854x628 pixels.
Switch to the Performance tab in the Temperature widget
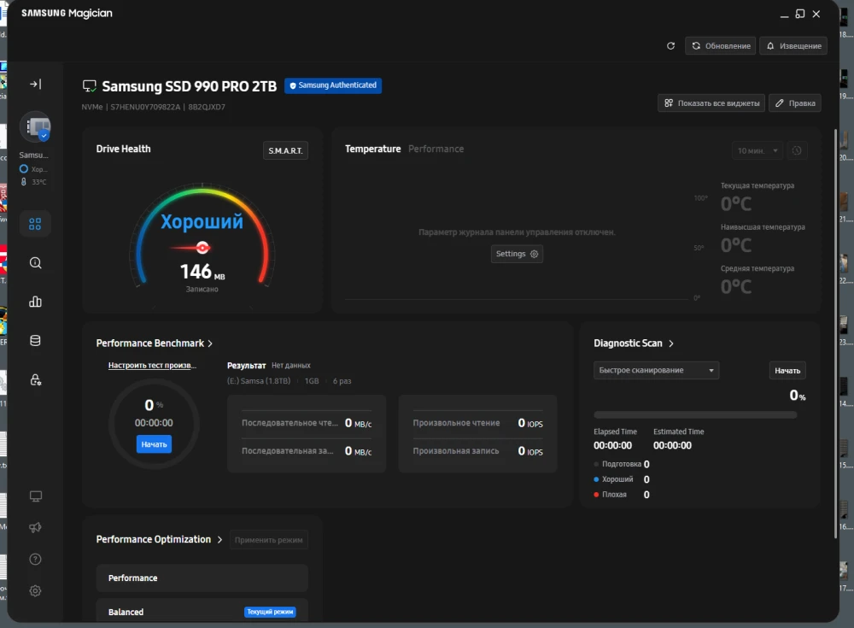tap(436, 149)
